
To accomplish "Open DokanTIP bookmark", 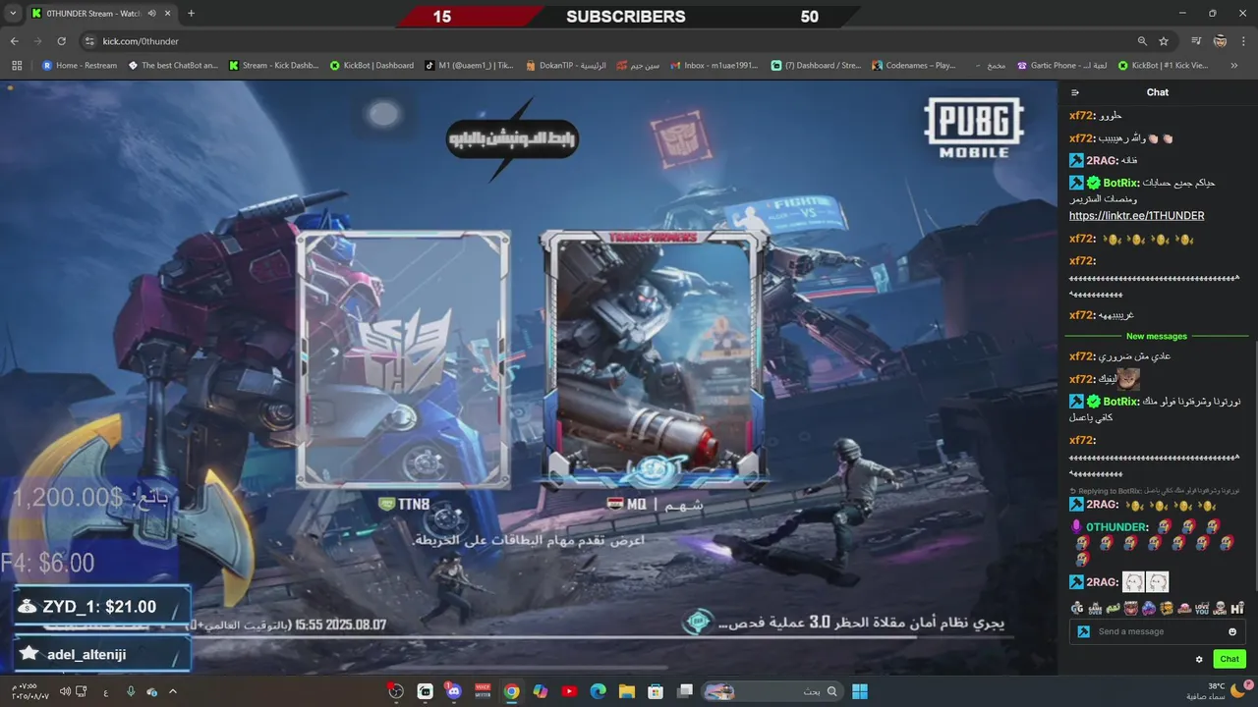I will [565, 66].
